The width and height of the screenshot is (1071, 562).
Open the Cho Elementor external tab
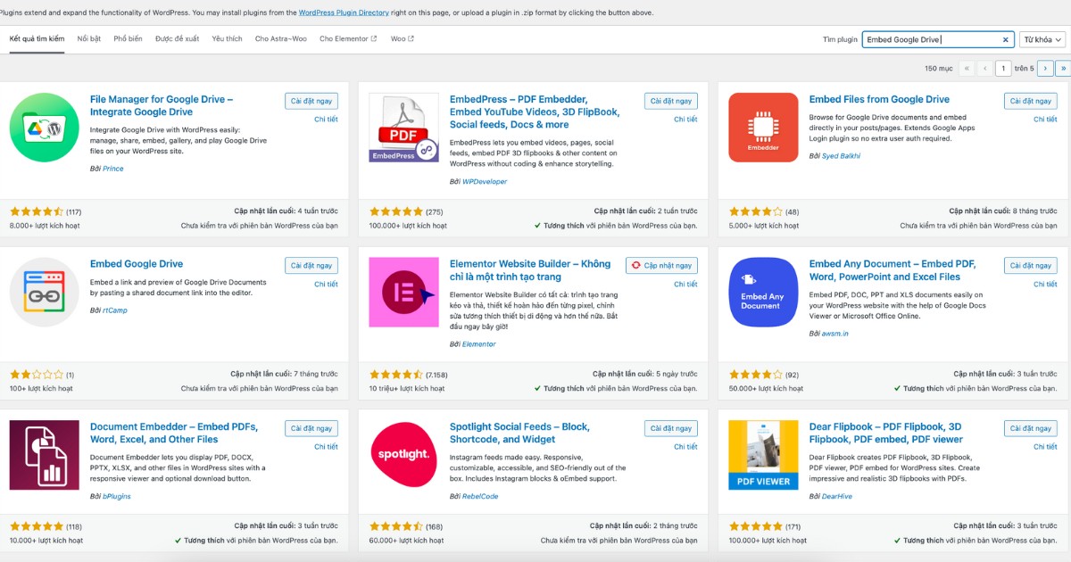pyautogui.click(x=348, y=39)
